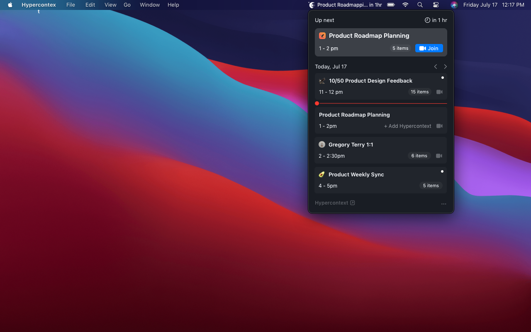
Task: Click unread dot on Product Weekly Sync
Action: pos(442,171)
